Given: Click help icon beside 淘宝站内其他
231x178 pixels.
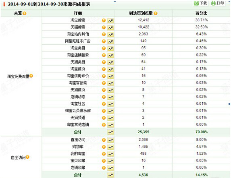Looking at the screenshot, I should click(x=104, y=34).
